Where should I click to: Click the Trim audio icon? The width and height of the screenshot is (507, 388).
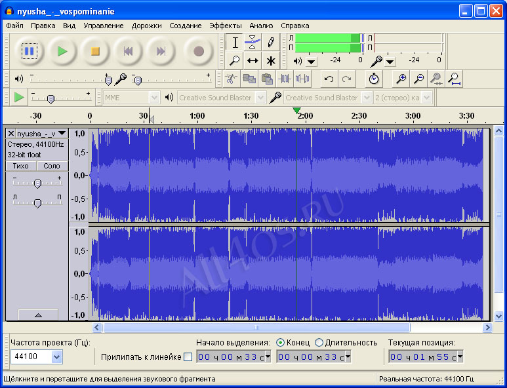click(285, 79)
